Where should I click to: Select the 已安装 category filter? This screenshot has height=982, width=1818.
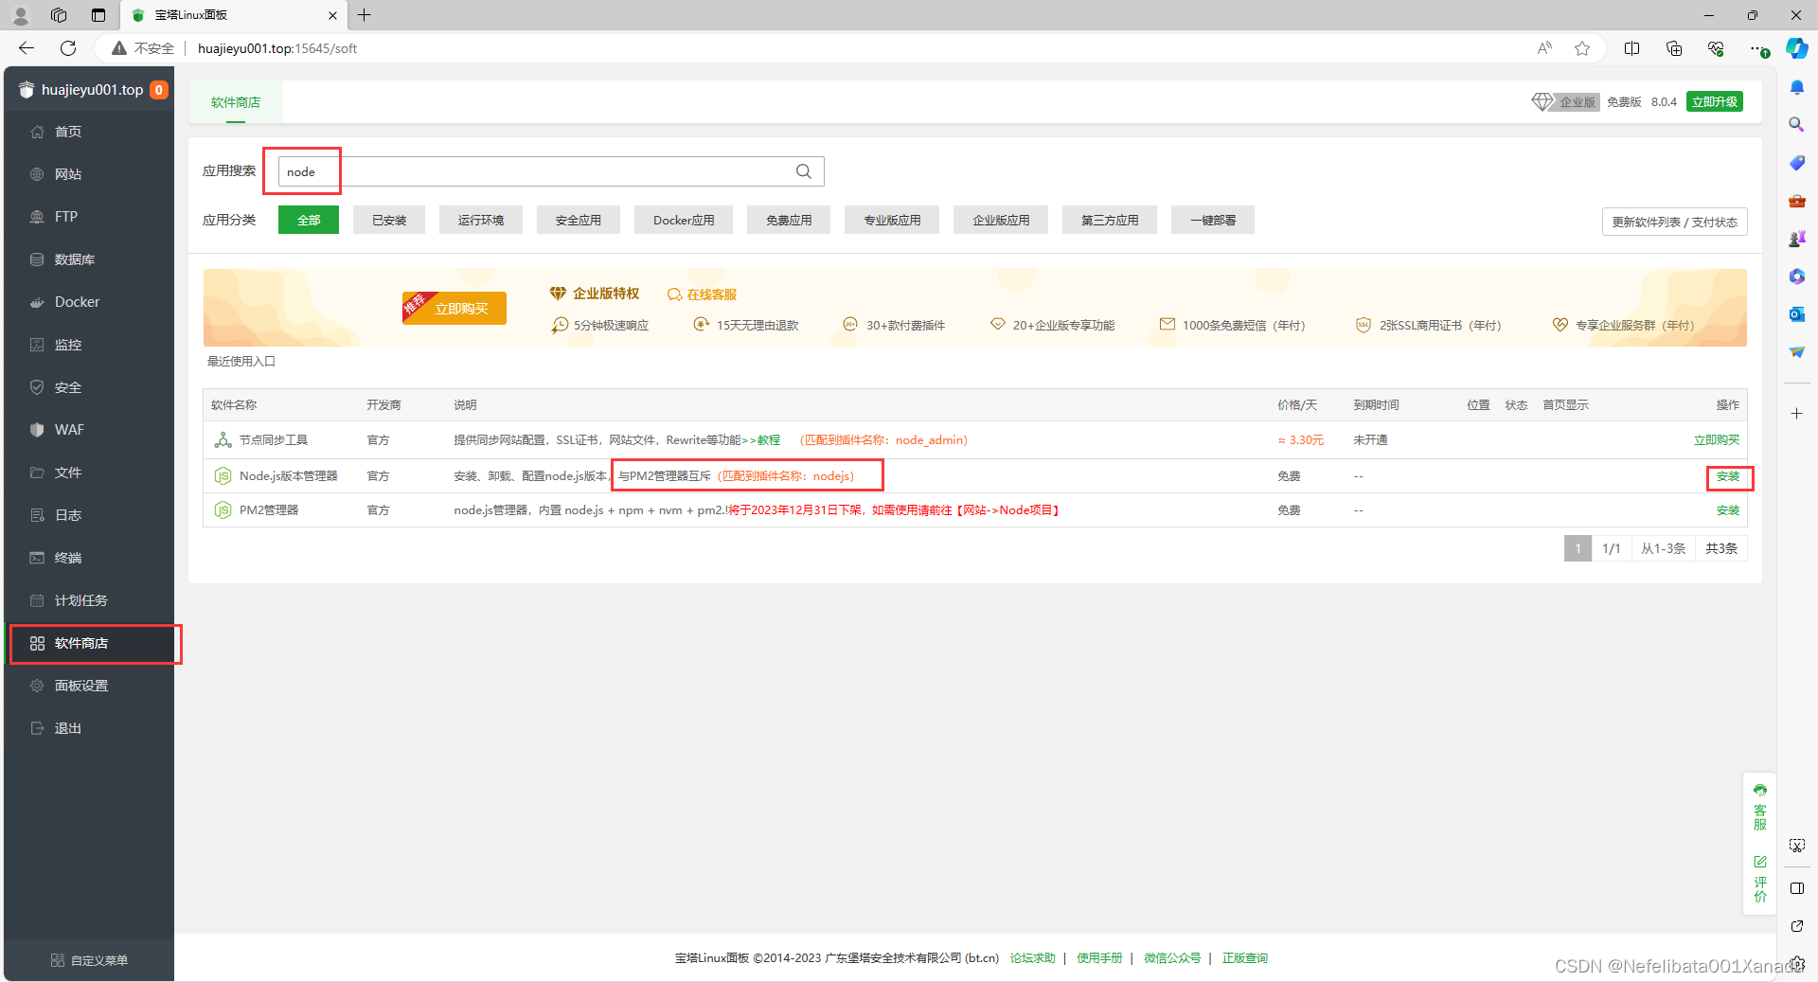(389, 220)
